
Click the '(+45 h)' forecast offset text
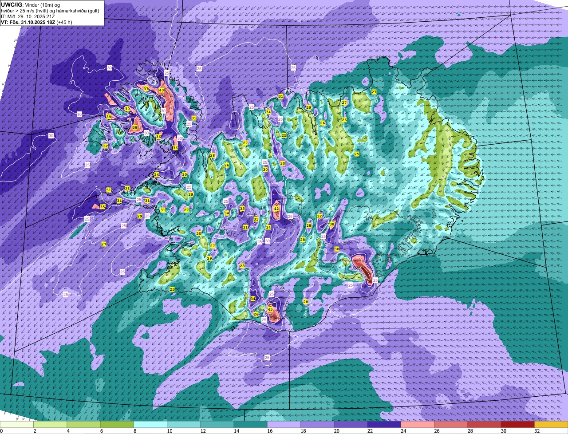[x=64, y=22]
